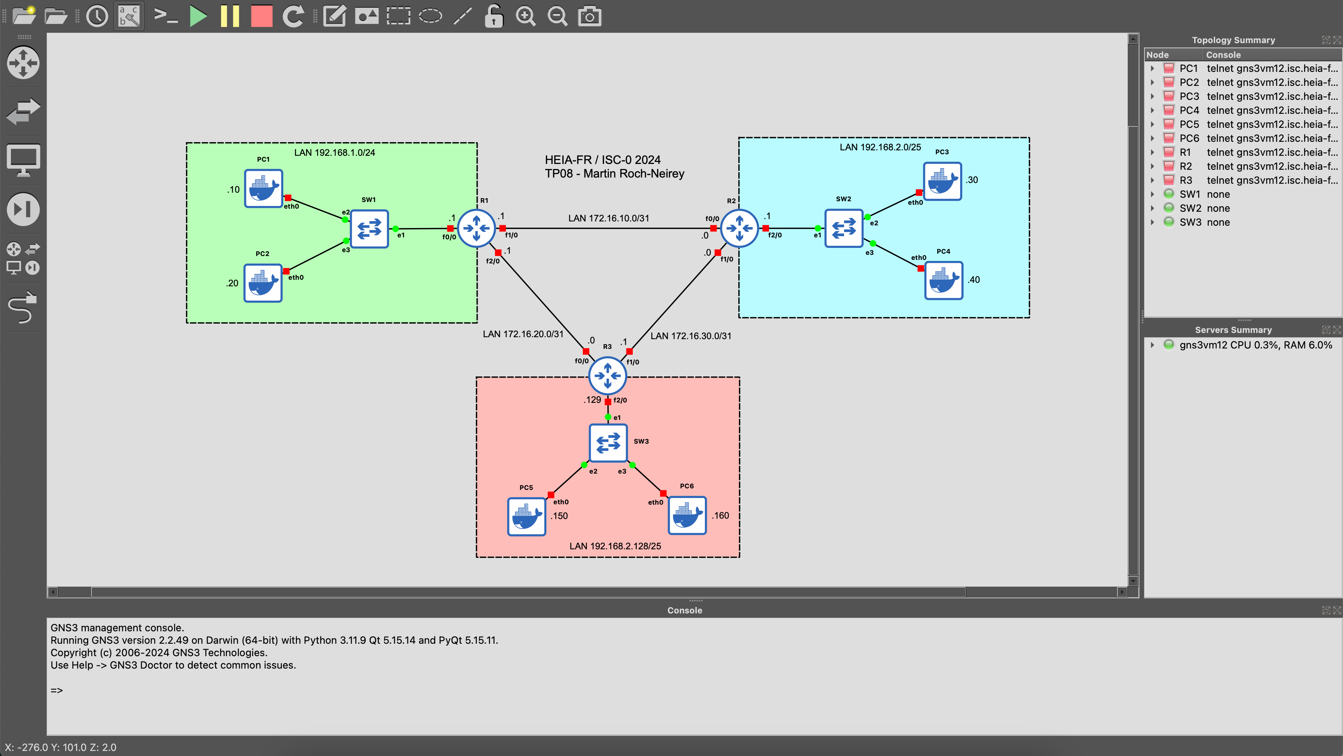1343x756 pixels.
Task: Expand the R2 node row
Action: [x=1153, y=166]
